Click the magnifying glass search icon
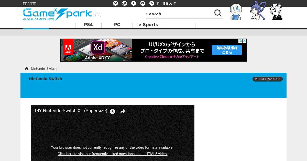This screenshot has height=161, width=307. (x=218, y=13)
